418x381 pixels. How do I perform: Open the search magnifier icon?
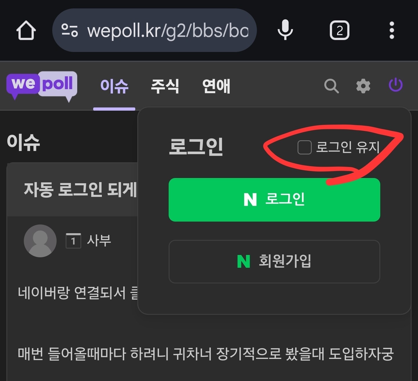tap(331, 86)
